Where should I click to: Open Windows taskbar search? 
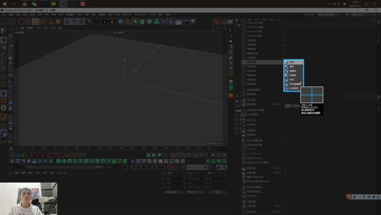tap(14, 4)
